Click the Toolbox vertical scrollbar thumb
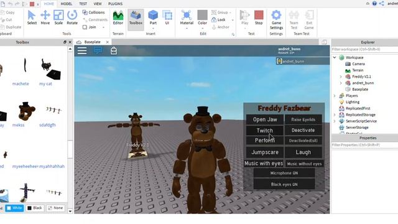 (x=70, y=149)
